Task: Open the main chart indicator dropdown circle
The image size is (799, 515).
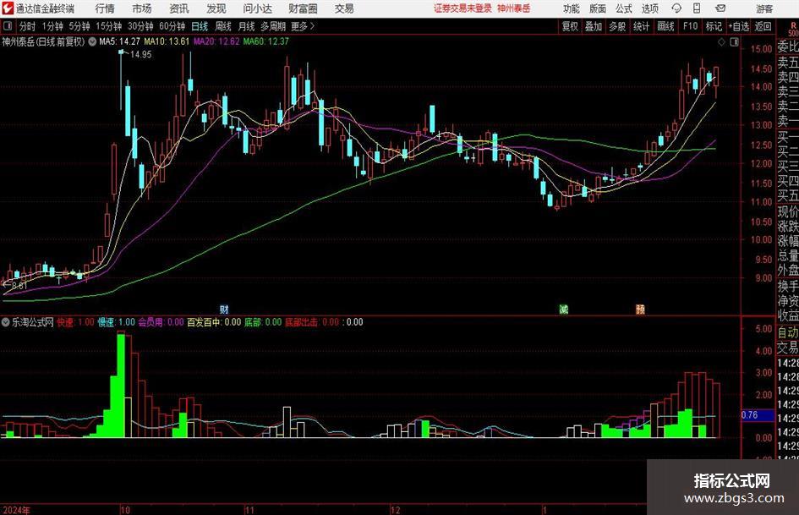Action: coord(92,41)
